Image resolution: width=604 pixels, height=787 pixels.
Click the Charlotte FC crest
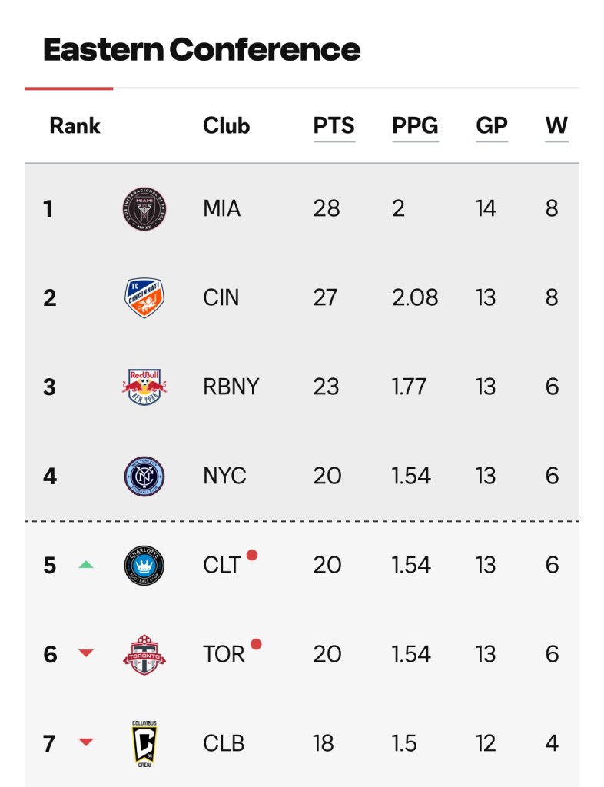[144, 565]
